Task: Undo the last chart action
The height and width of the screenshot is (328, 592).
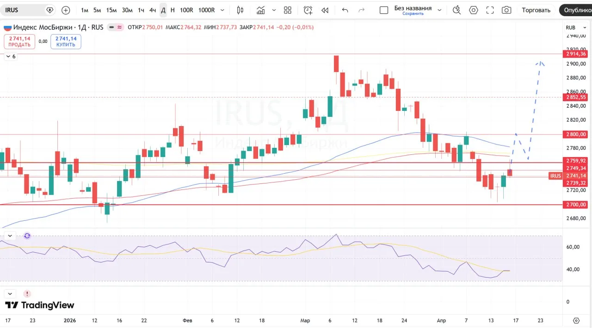Action: tap(345, 10)
